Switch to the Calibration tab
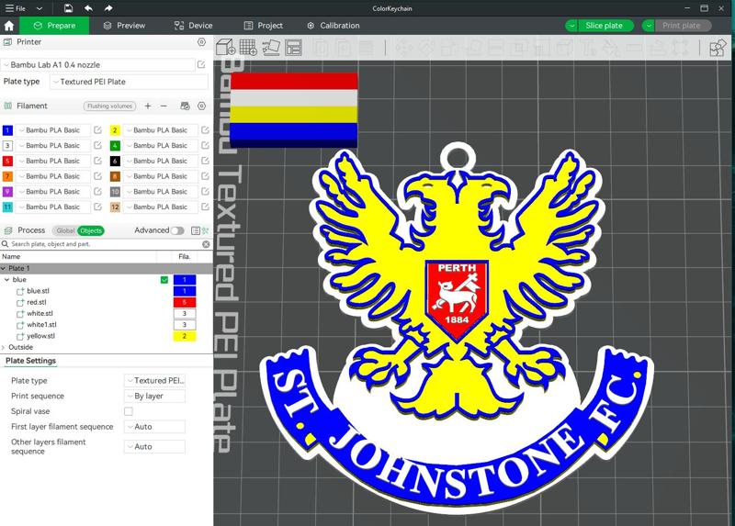Screen dimensions: 735x526 coord(334,26)
